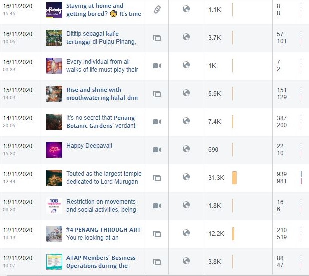The image size is (309, 276).
Task: Click the globe icon for ATAP Members' post
Action: (x=186, y=261)
